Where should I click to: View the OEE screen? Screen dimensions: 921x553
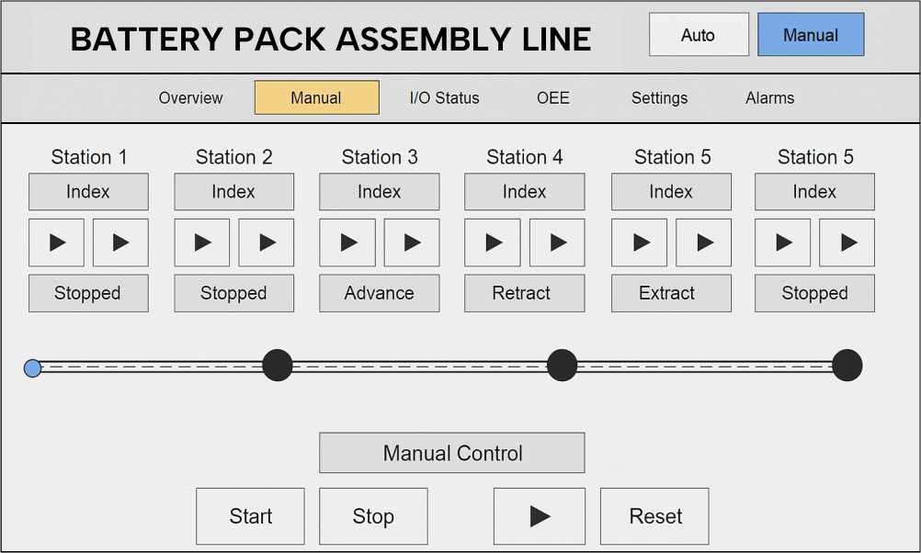552,98
